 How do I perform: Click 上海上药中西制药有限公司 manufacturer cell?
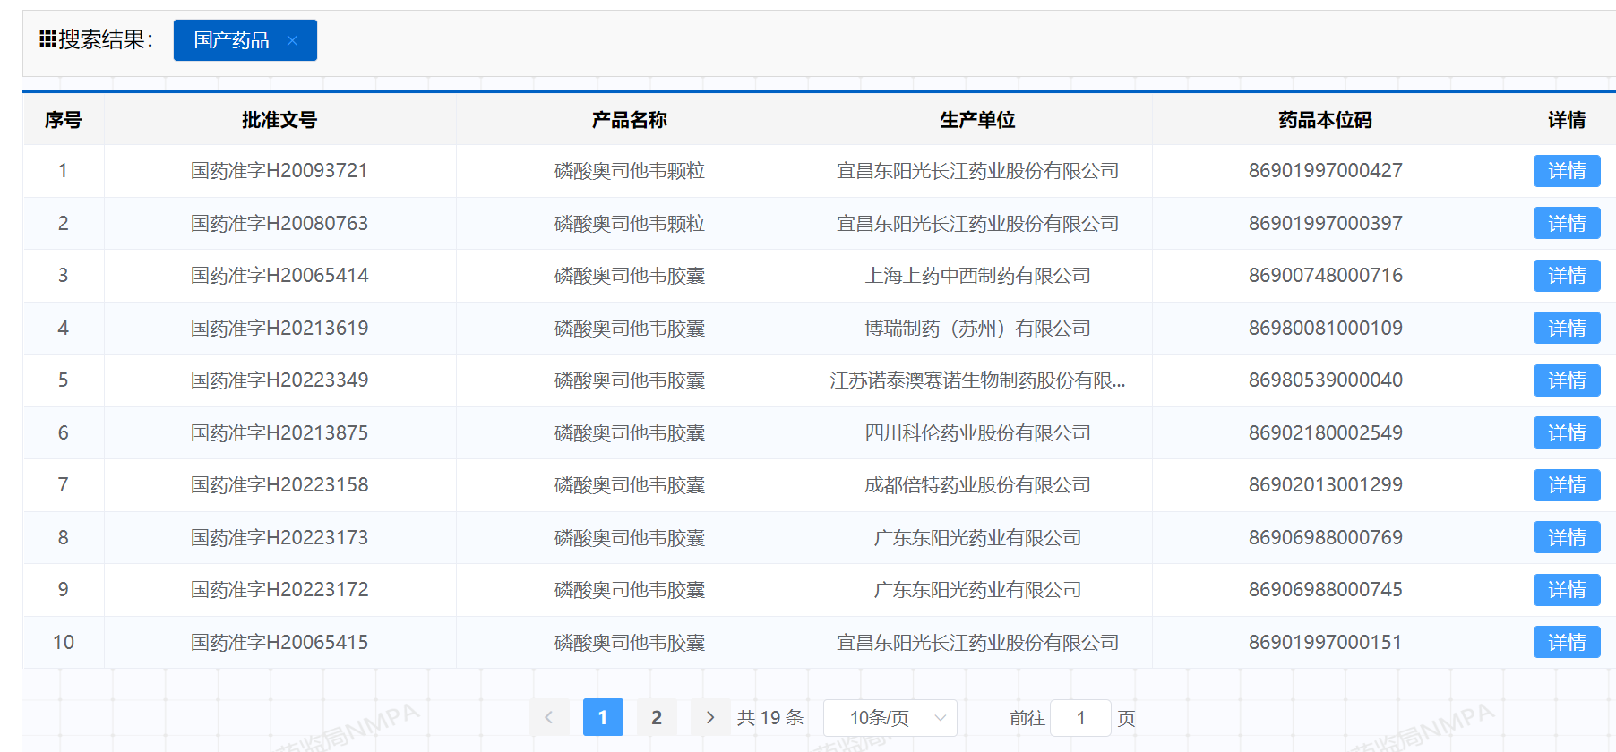[978, 276]
